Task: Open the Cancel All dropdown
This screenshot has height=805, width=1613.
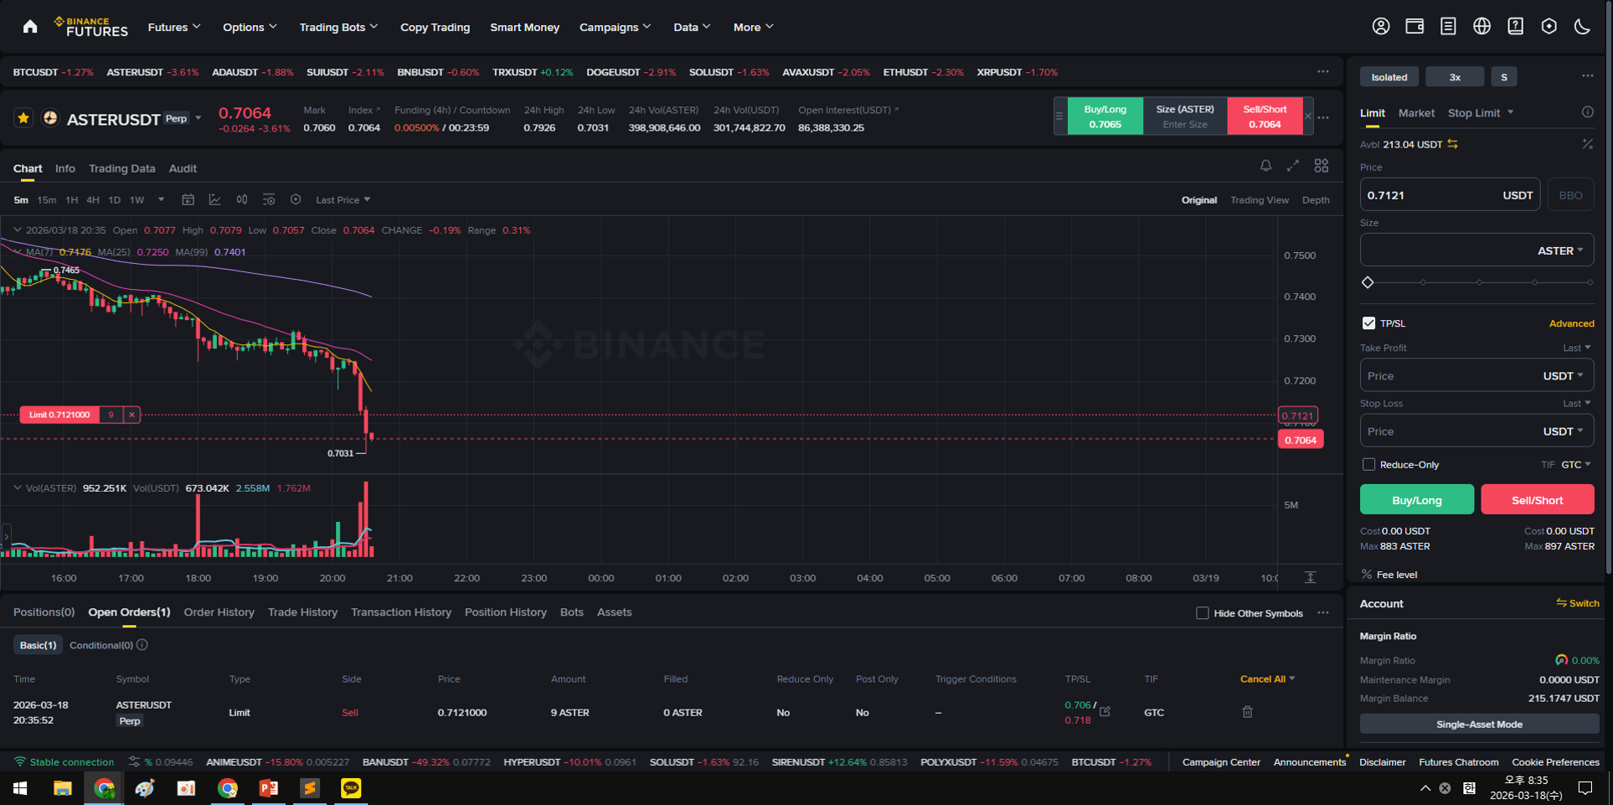Action: [x=1267, y=679]
